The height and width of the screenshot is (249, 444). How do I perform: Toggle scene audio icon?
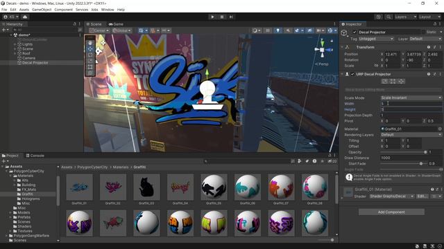click(288, 30)
